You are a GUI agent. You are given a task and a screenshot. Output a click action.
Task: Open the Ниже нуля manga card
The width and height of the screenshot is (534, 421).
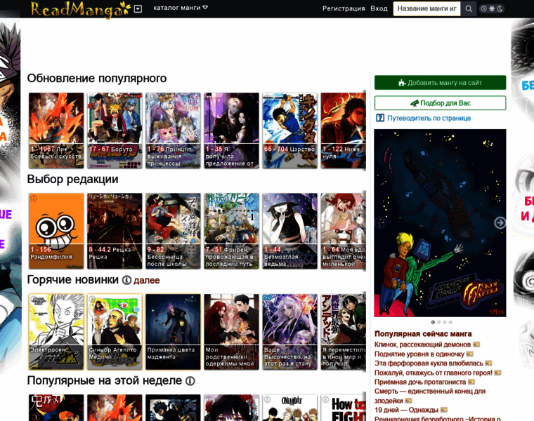[344, 131]
